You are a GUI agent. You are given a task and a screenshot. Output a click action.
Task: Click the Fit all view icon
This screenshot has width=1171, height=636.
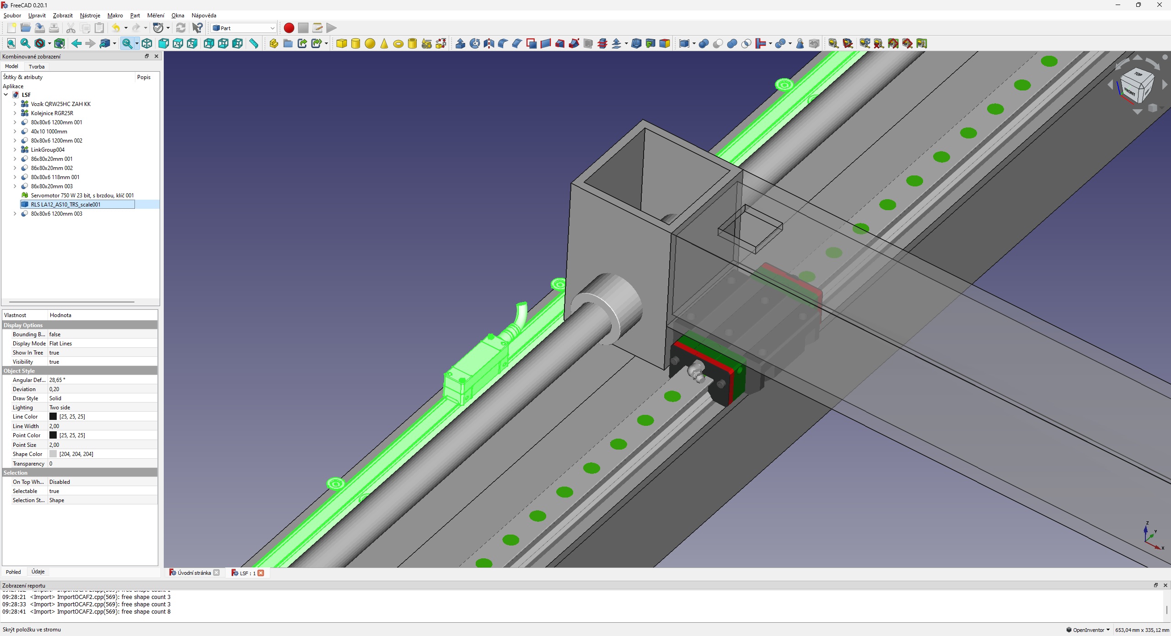point(11,43)
